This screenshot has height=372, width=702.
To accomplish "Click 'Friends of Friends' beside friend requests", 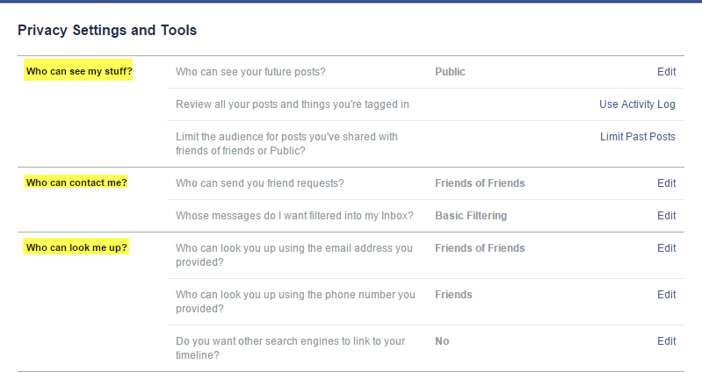I will [x=480, y=183].
